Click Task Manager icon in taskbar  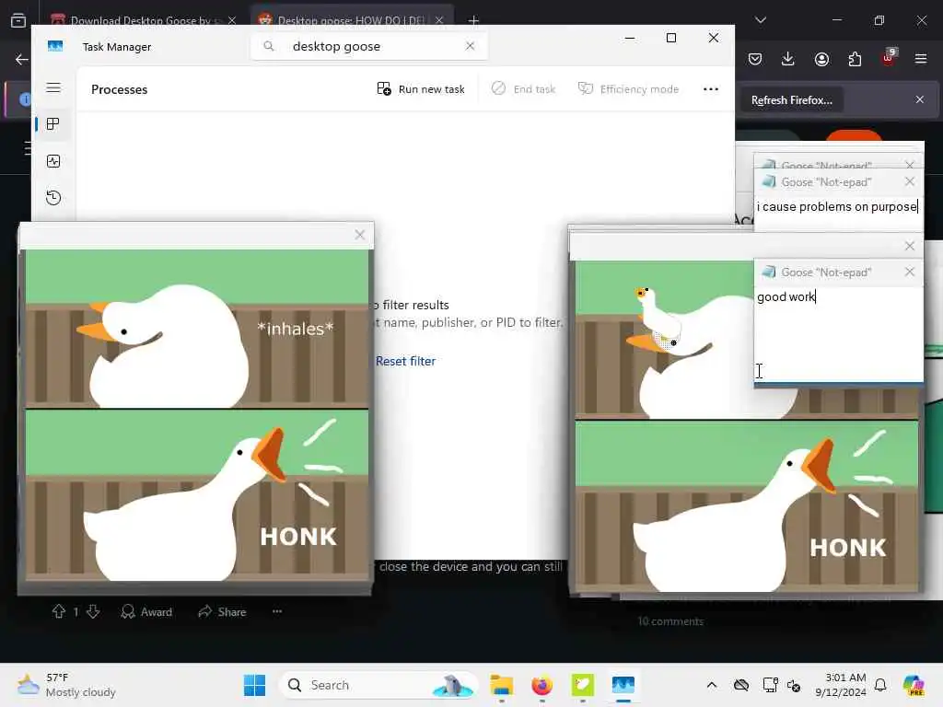tap(623, 685)
